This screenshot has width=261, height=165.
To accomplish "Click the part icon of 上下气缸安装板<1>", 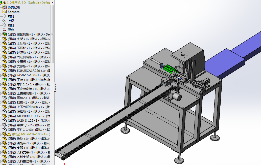I will 5,107.
